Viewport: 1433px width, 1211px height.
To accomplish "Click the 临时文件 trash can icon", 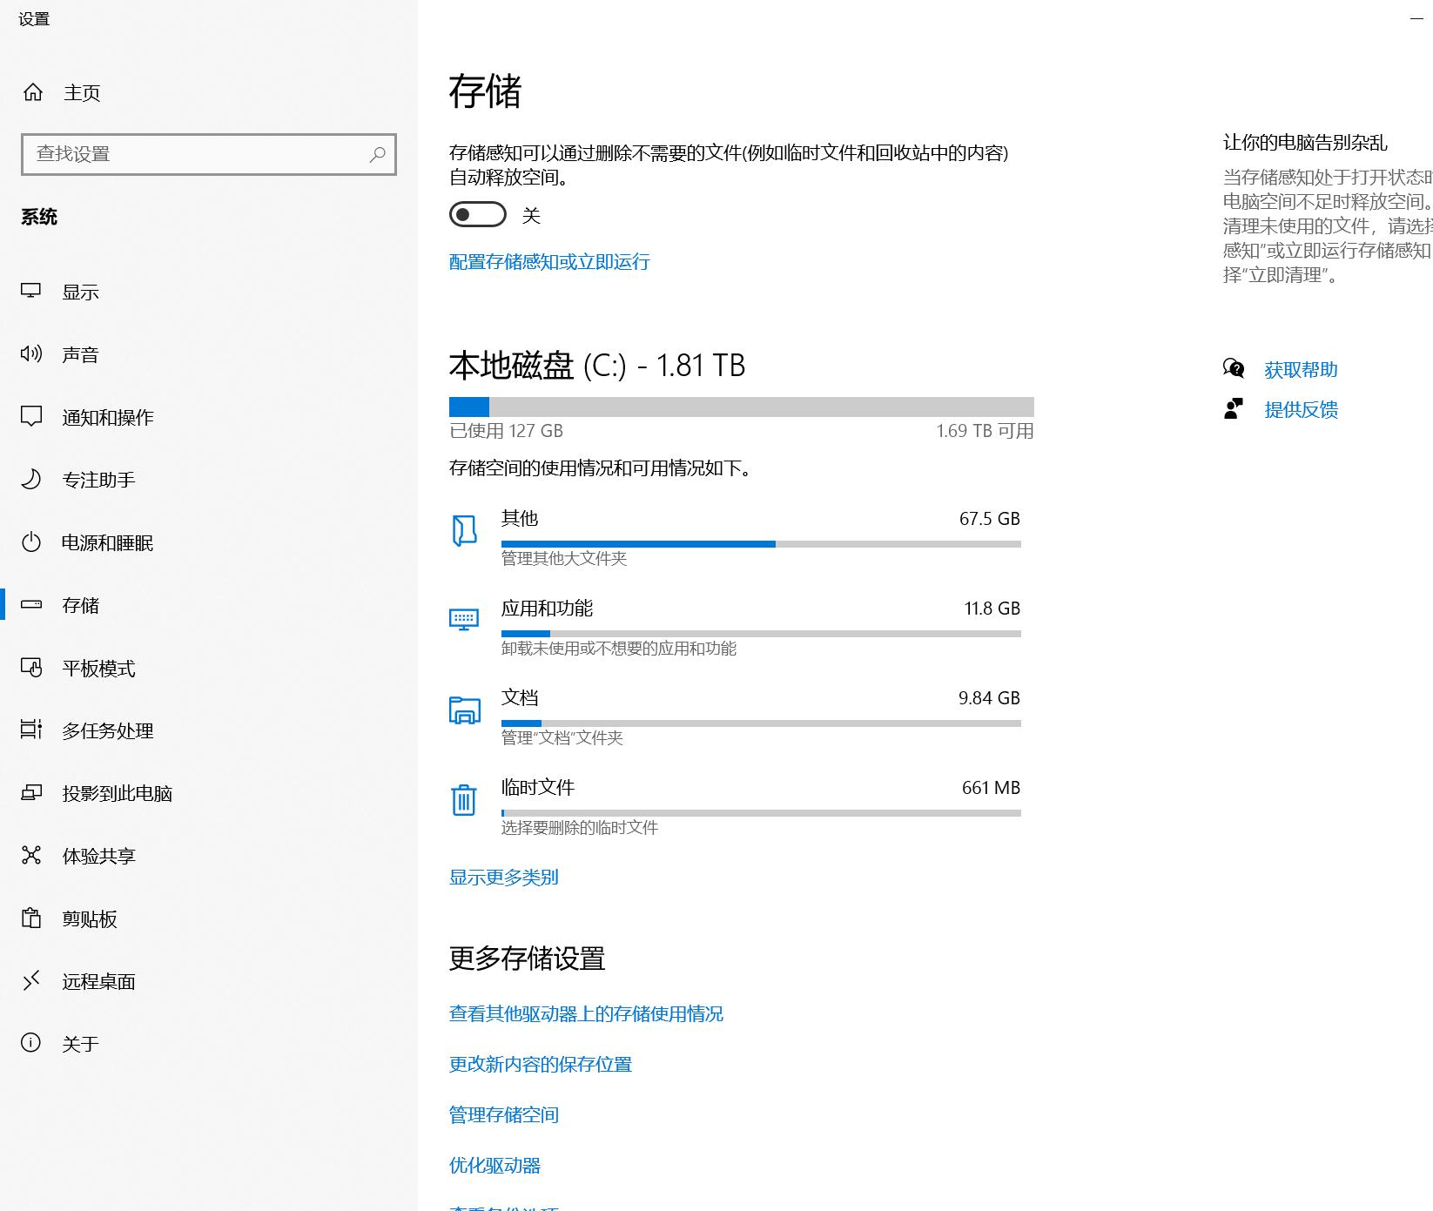I will point(464,800).
